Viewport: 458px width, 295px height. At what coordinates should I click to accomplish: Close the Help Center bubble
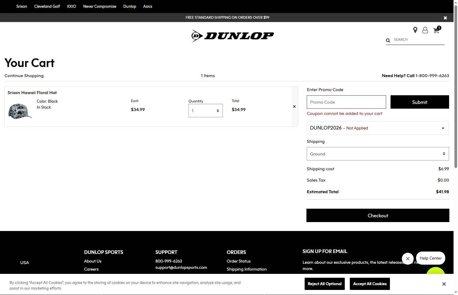click(x=408, y=259)
